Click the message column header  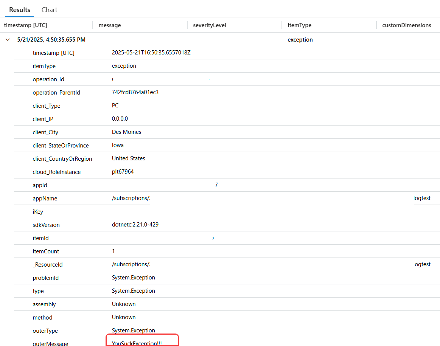coord(110,25)
